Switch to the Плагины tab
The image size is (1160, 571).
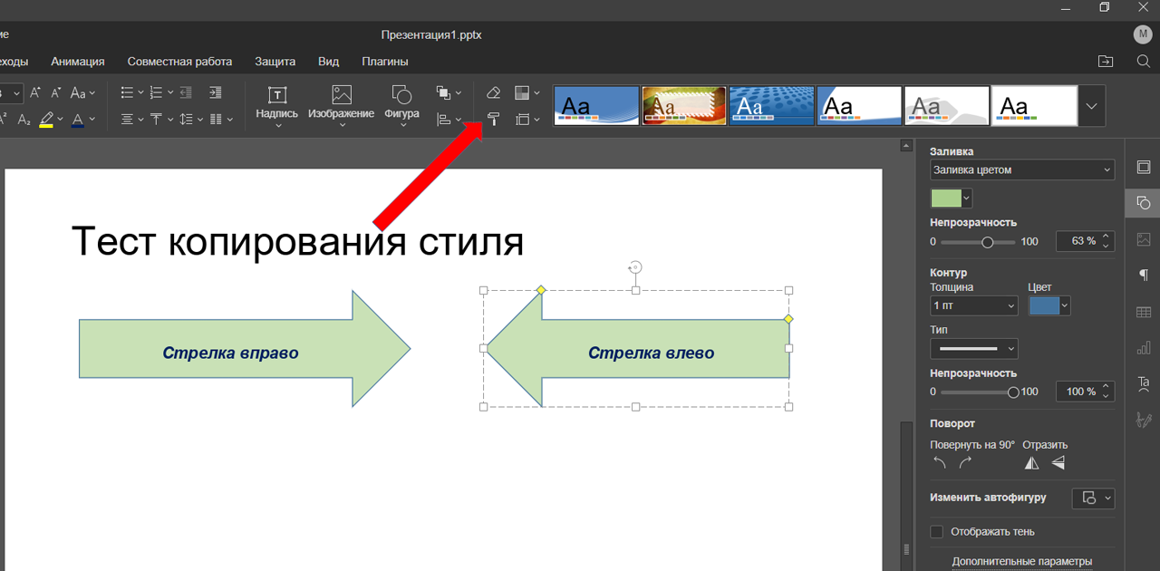coord(385,62)
